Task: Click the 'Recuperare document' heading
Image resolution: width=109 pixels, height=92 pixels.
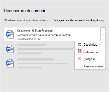Action: (x=25, y=11)
